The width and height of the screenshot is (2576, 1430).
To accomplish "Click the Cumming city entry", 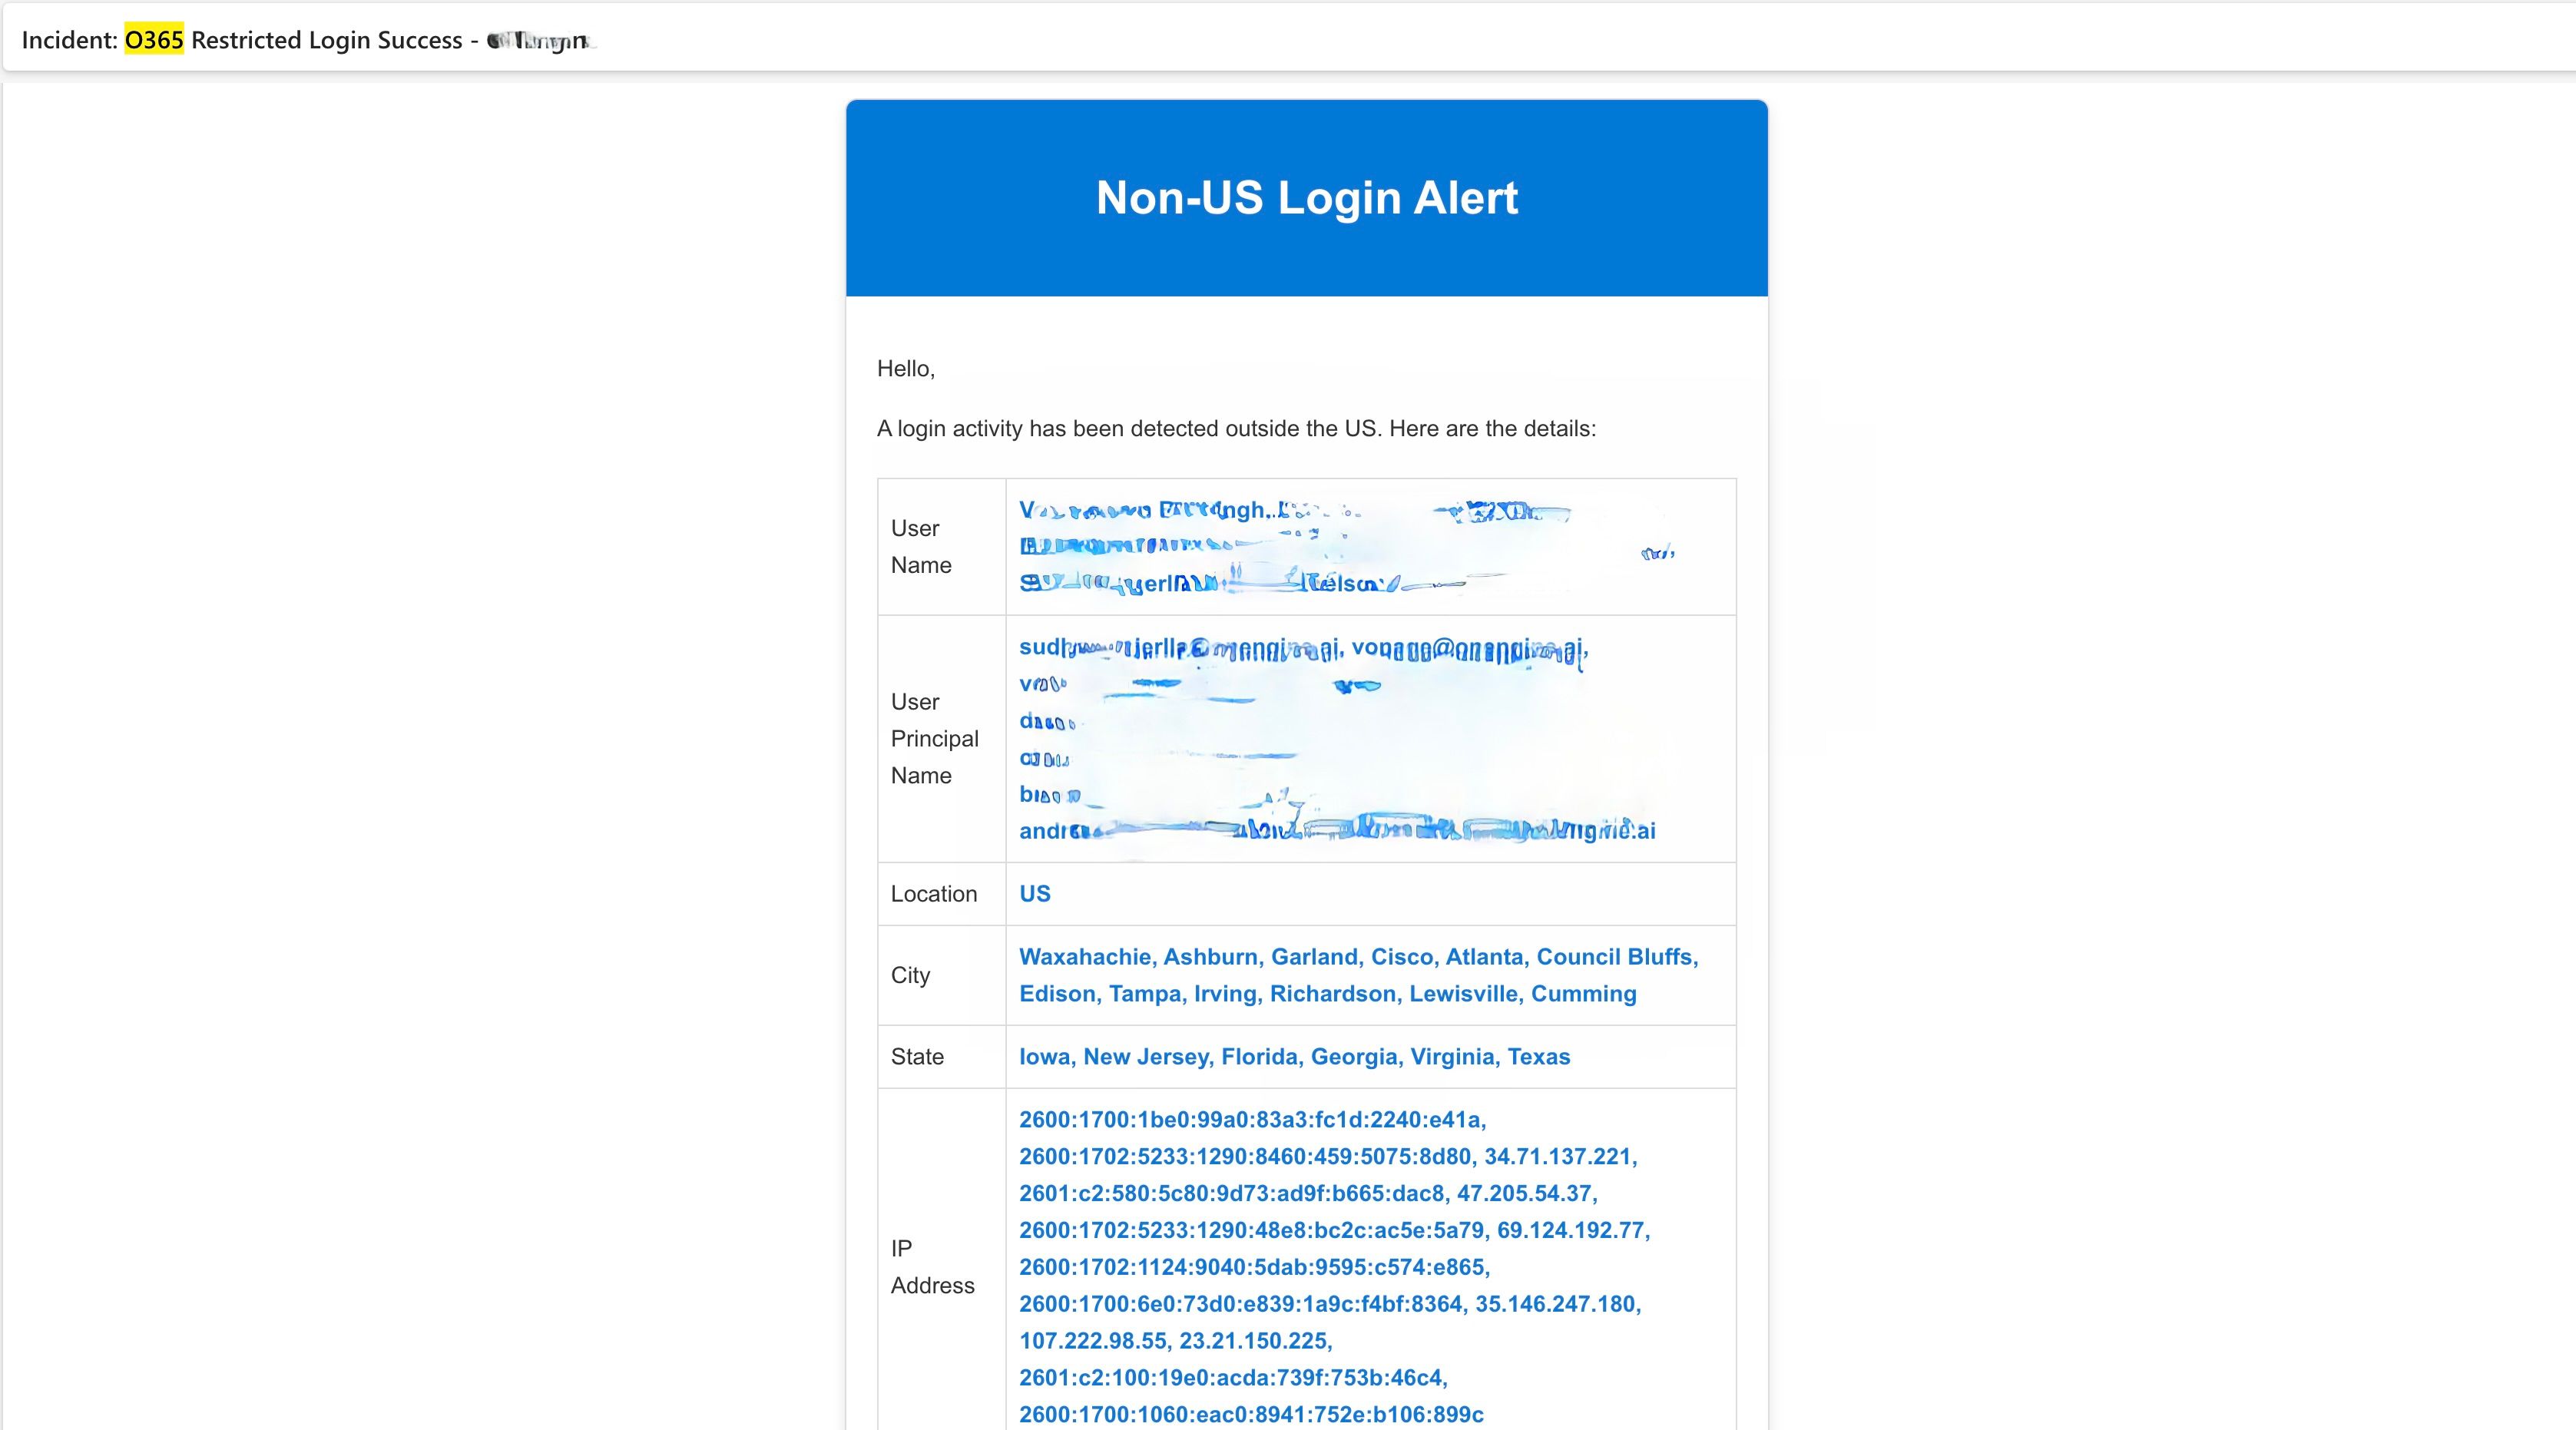I will pyautogui.click(x=1583, y=994).
